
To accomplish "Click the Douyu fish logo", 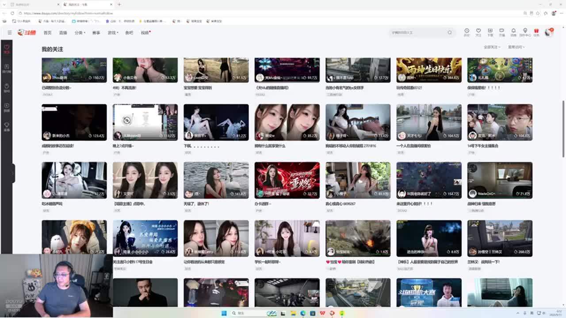I will point(27,32).
